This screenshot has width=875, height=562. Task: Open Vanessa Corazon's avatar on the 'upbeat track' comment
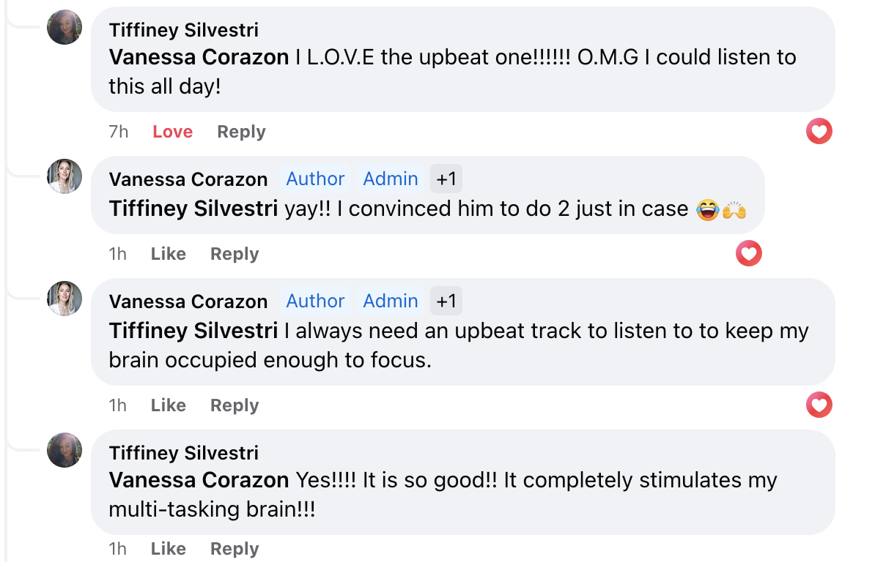(x=64, y=299)
